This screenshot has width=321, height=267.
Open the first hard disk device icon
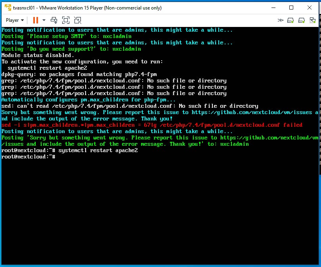coord(290,20)
